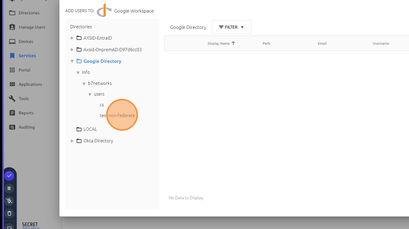Open the Tools wrench icon
409x229 pixels.
coord(12,99)
